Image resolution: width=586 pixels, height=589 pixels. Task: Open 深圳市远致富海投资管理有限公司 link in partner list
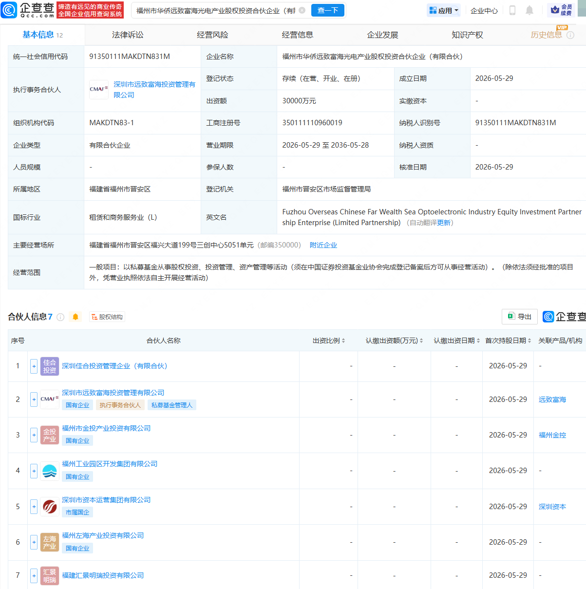[113, 393]
